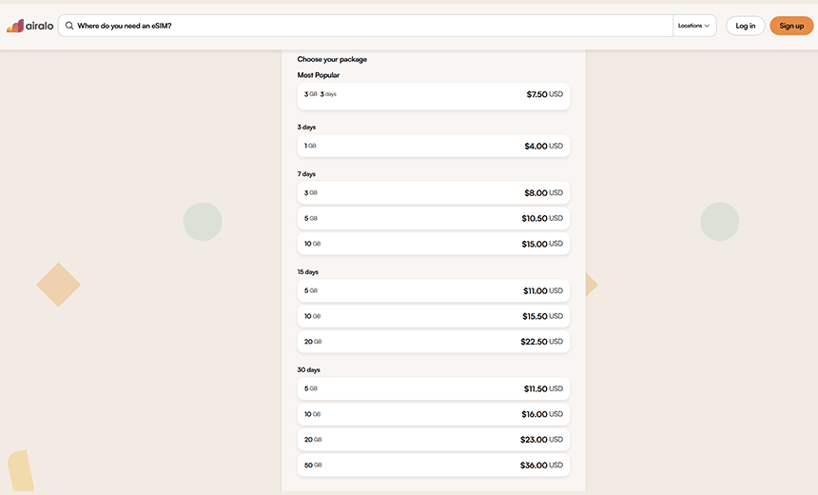The width and height of the screenshot is (818, 495).
Task: Select the 5 GB package for $10.50
Action: 434,218
